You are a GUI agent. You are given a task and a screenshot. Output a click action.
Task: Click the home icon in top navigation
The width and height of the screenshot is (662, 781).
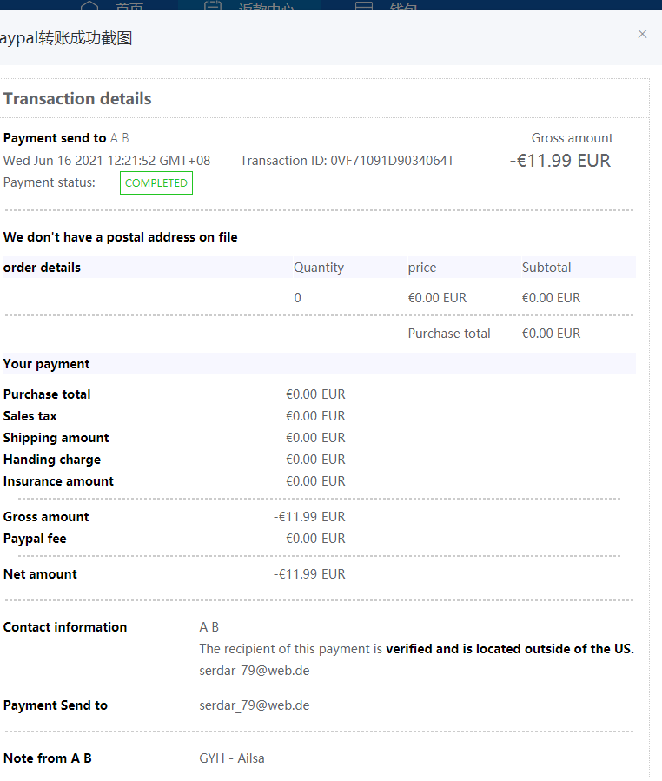(89, 7)
